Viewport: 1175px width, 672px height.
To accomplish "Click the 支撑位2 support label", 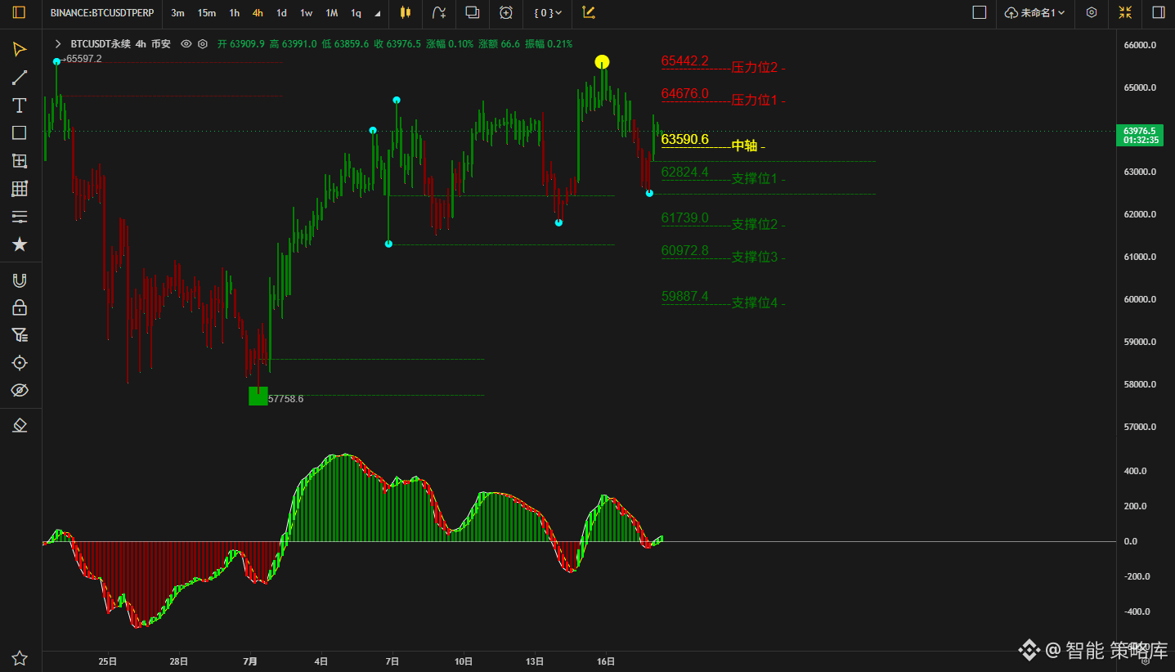I will [754, 225].
